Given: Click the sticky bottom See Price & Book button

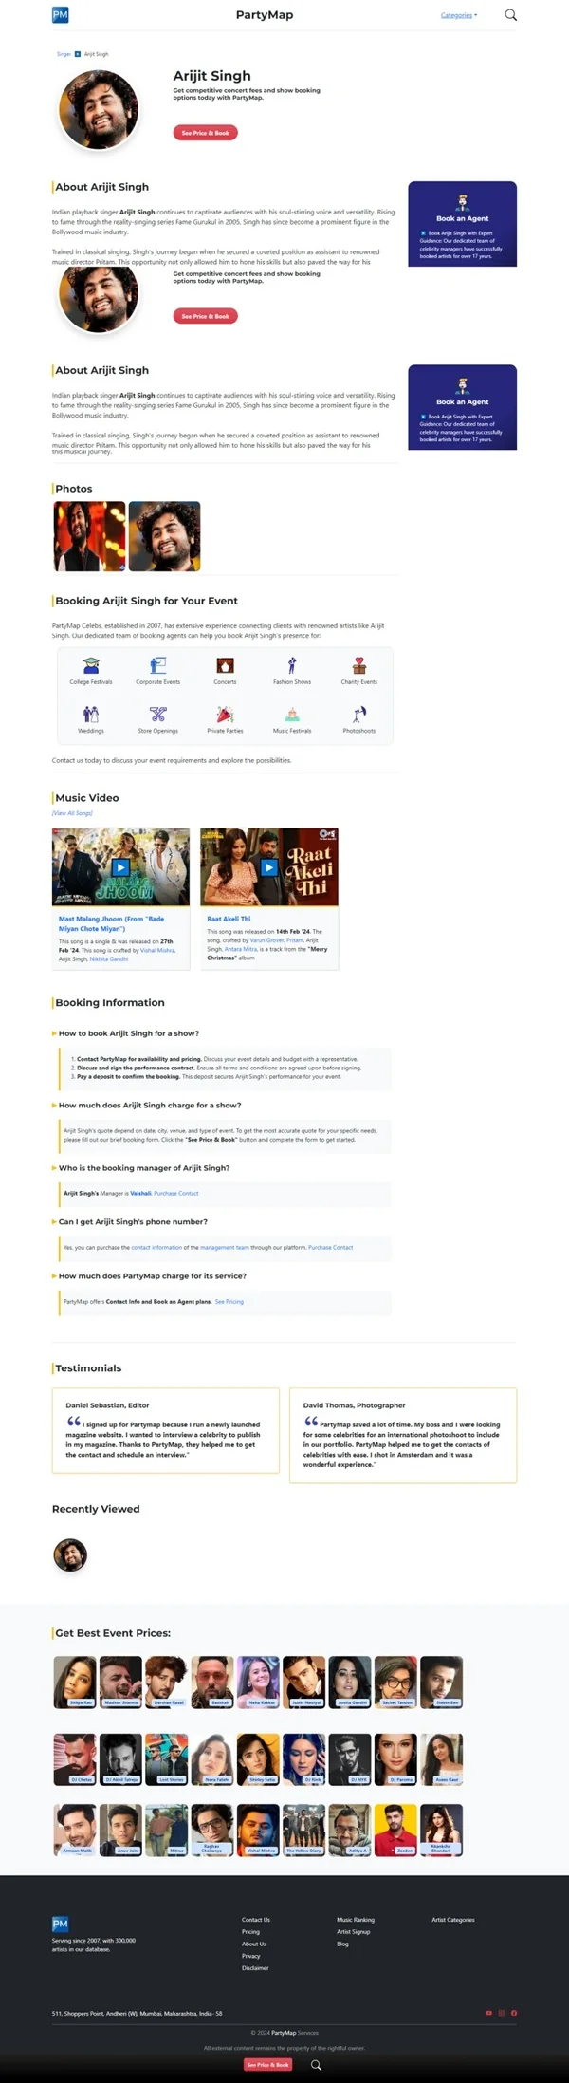Looking at the screenshot, I should tap(267, 2065).
